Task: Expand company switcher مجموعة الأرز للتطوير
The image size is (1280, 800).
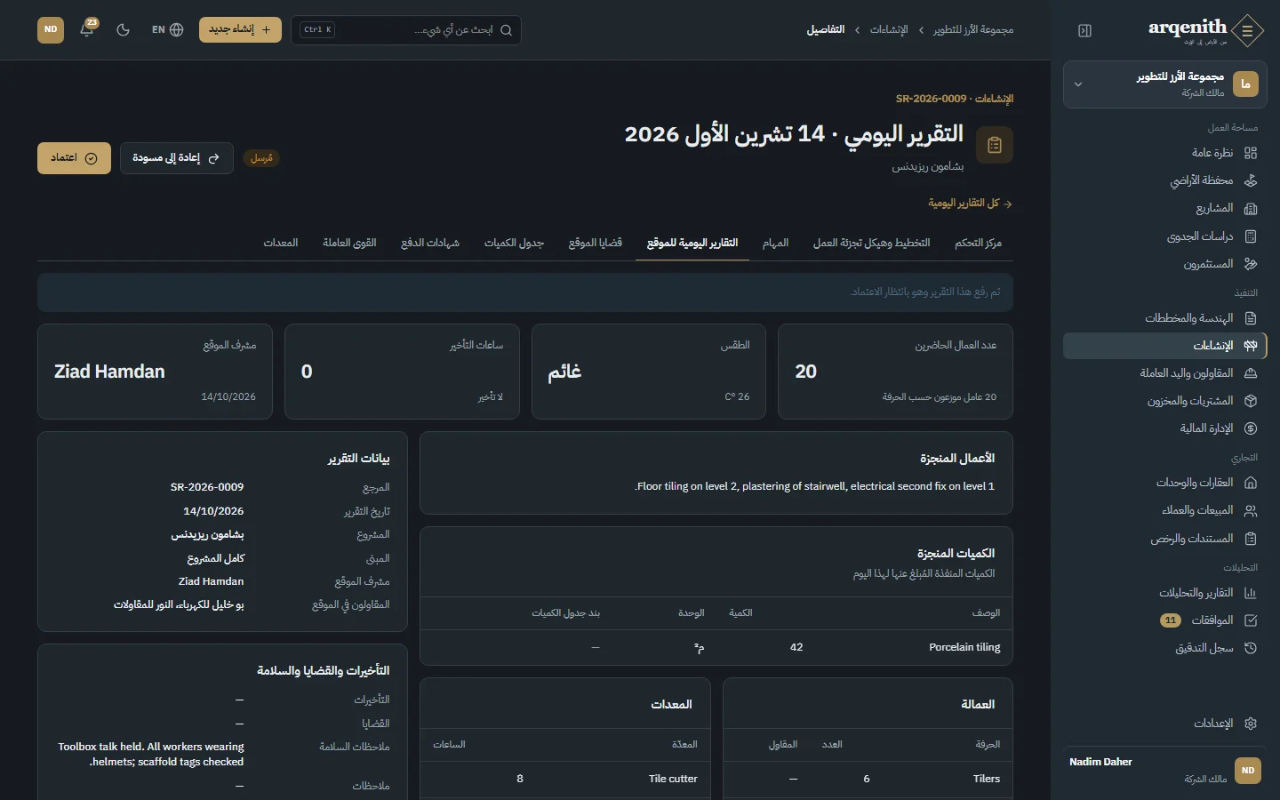Action: pos(1164,84)
